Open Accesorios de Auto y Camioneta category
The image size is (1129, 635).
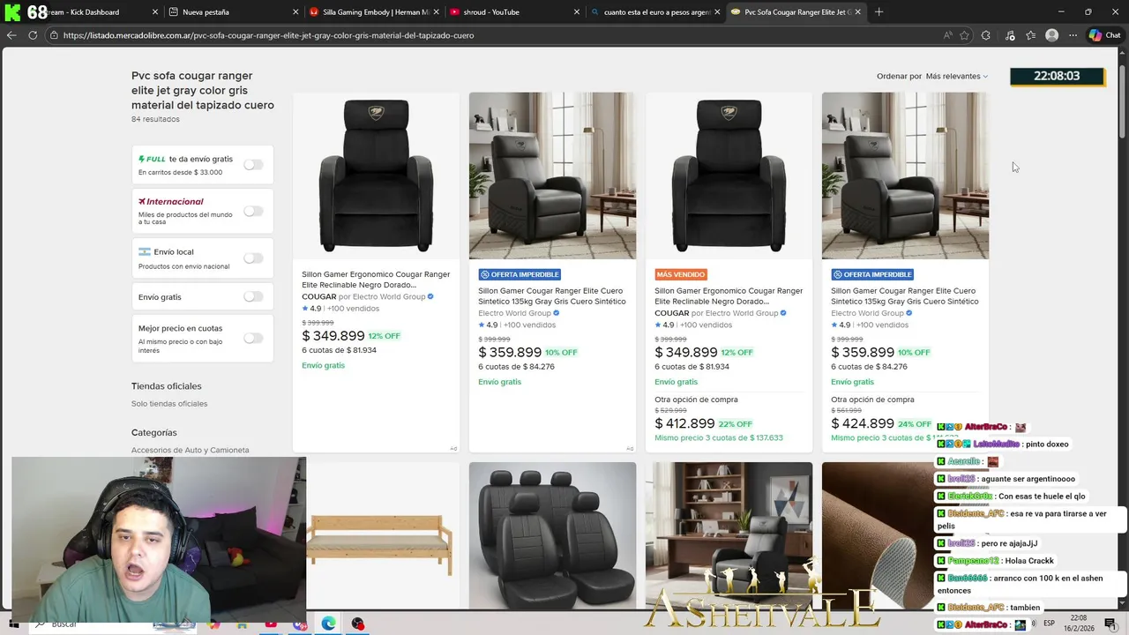(x=191, y=450)
